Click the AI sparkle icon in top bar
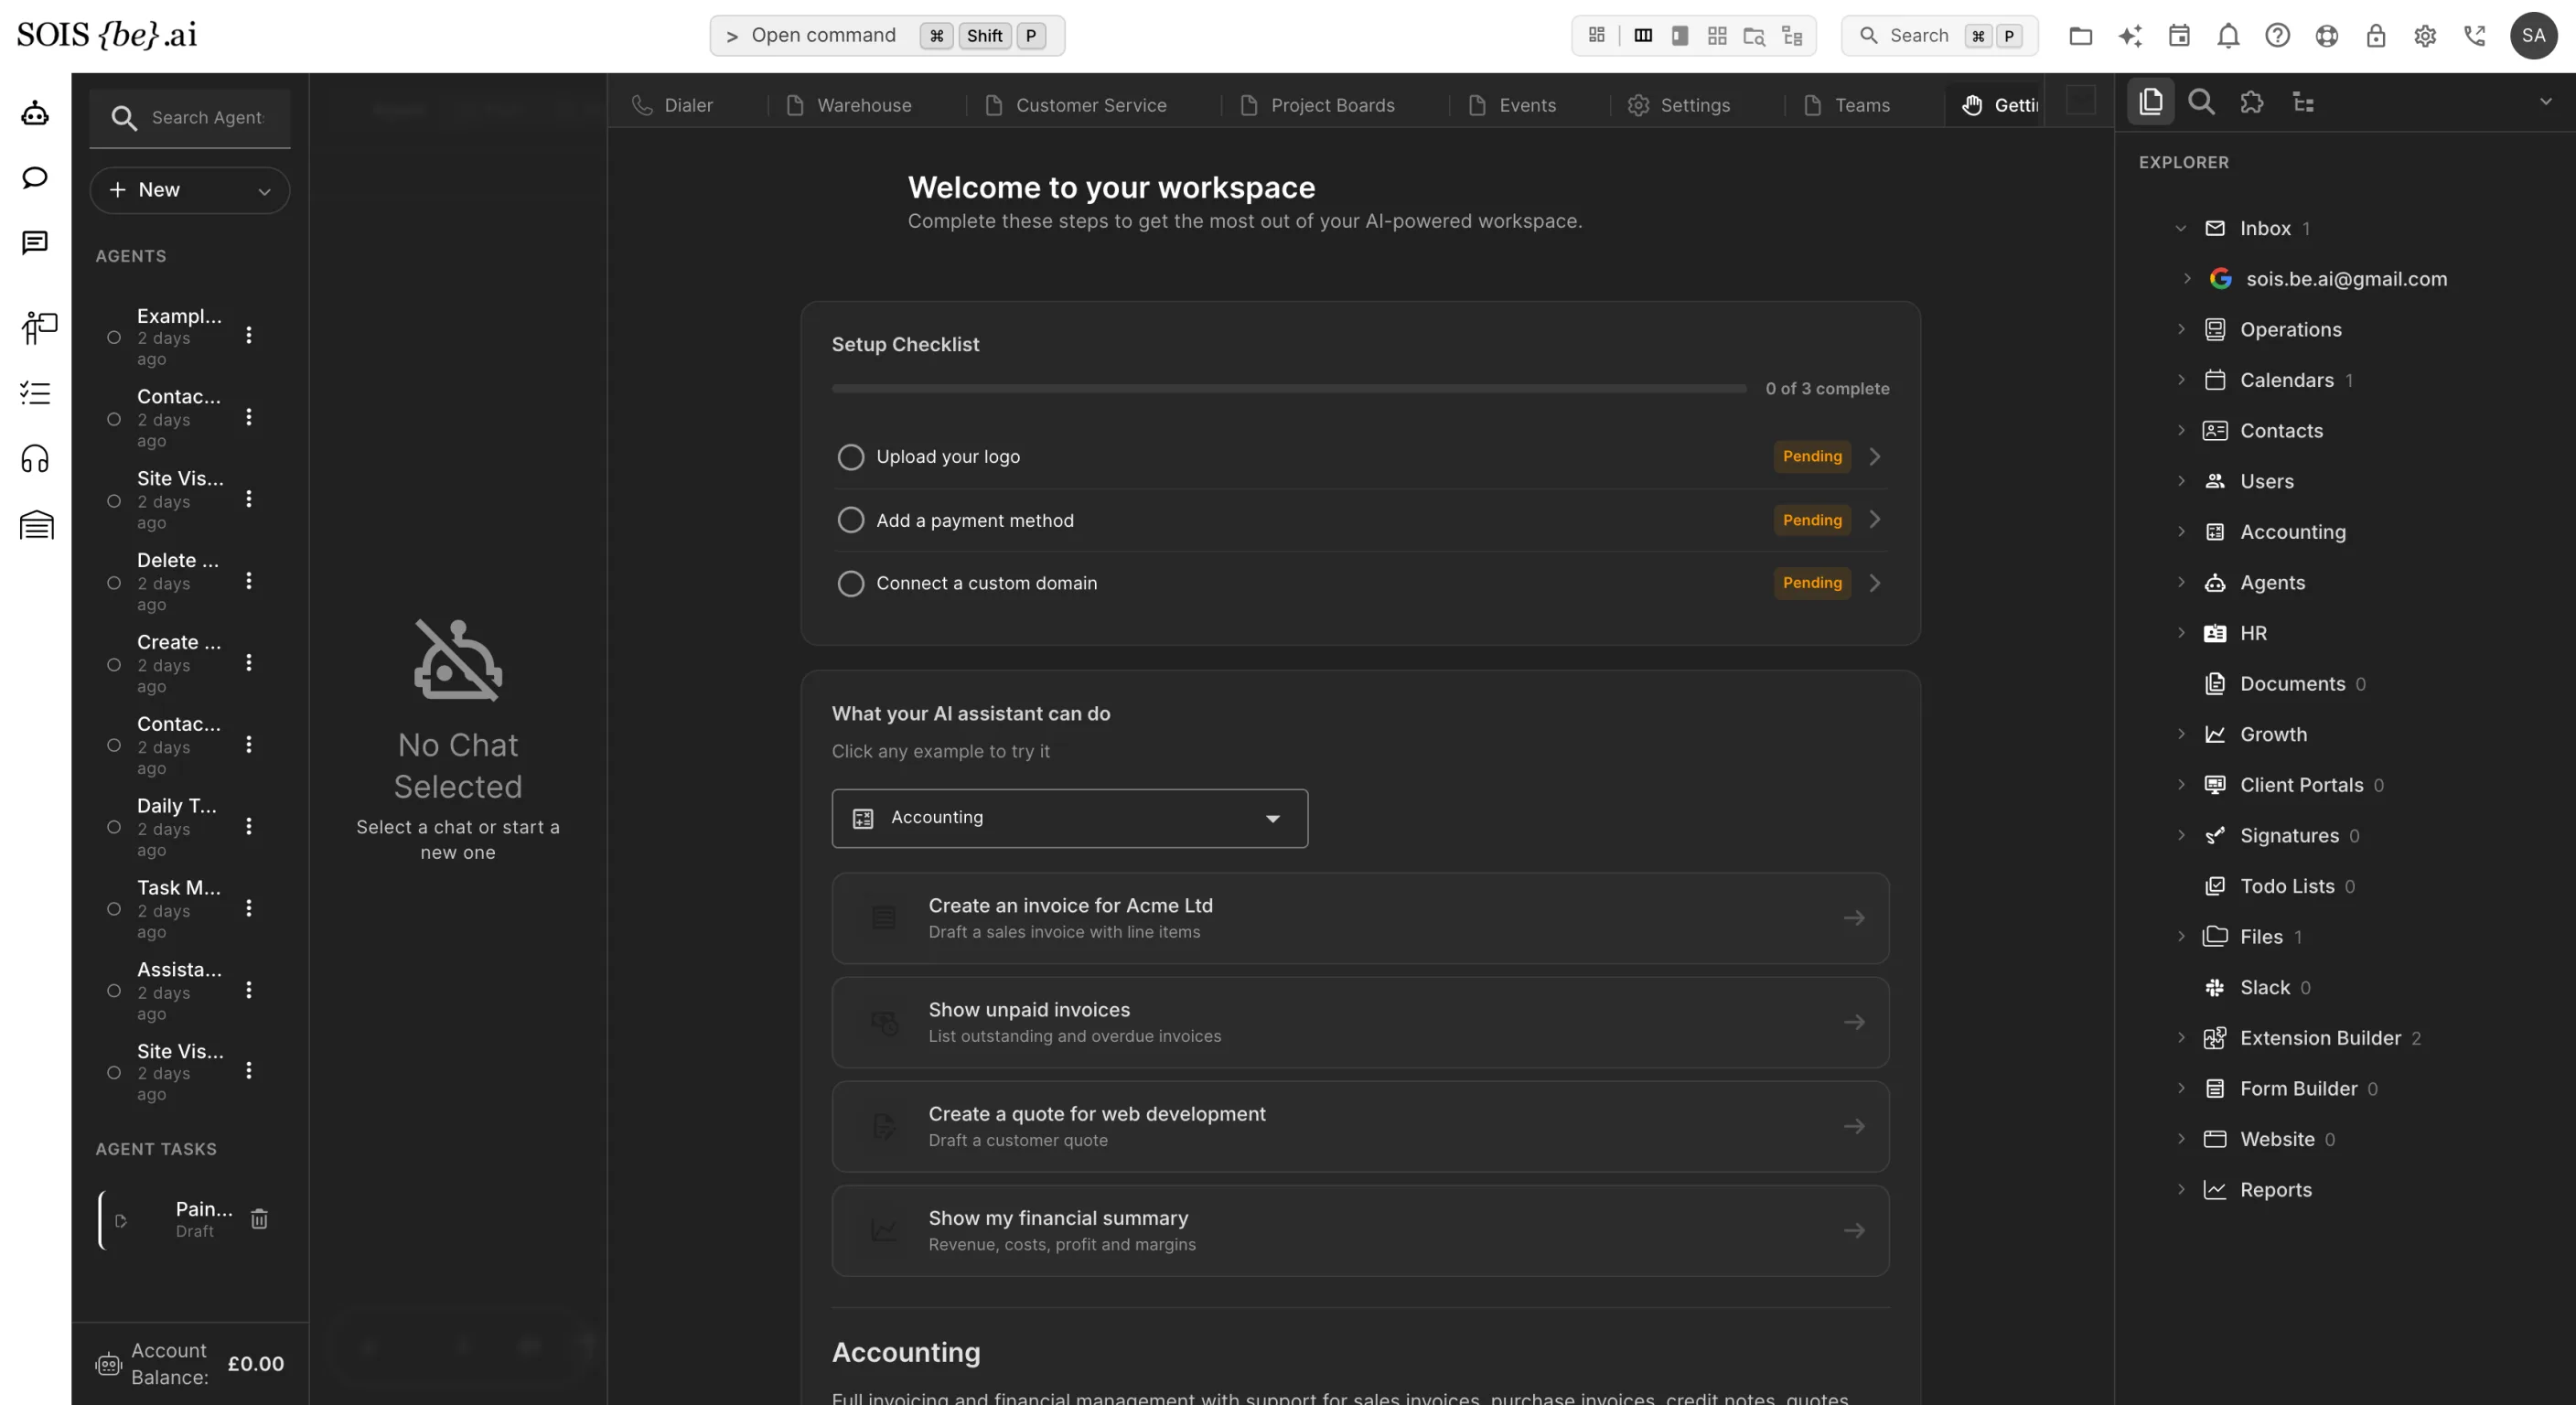Screen dimensions: 2576x1405 [x=2130, y=36]
